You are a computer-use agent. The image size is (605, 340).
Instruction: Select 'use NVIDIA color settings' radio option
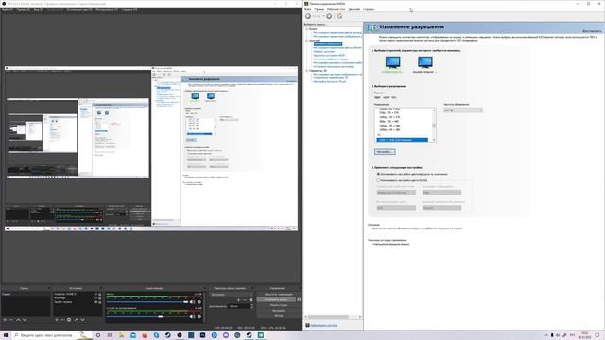point(378,180)
